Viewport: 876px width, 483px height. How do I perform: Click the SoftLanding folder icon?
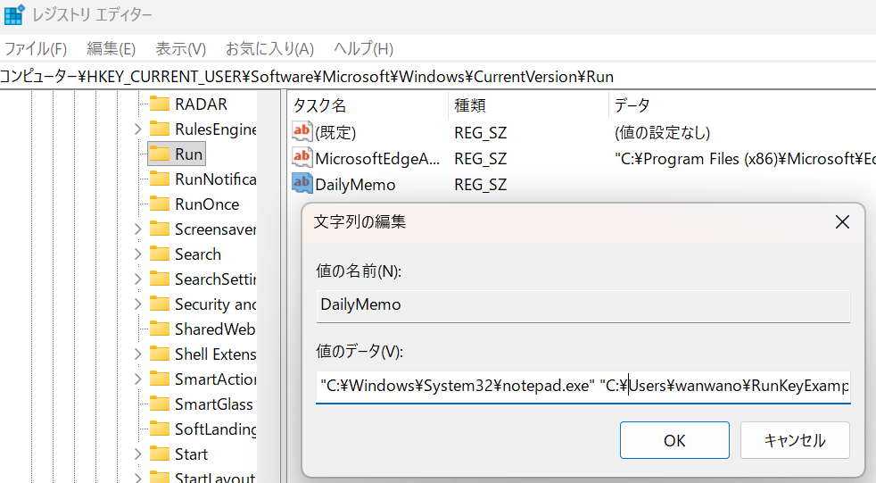coord(159,429)
